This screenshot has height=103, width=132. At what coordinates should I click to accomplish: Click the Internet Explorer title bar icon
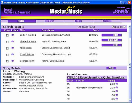tap(2, 2)
